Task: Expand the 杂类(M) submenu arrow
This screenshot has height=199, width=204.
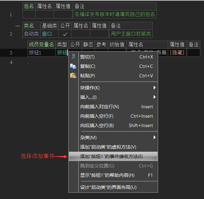Action: pyautogui.click(x=154, y=137)
